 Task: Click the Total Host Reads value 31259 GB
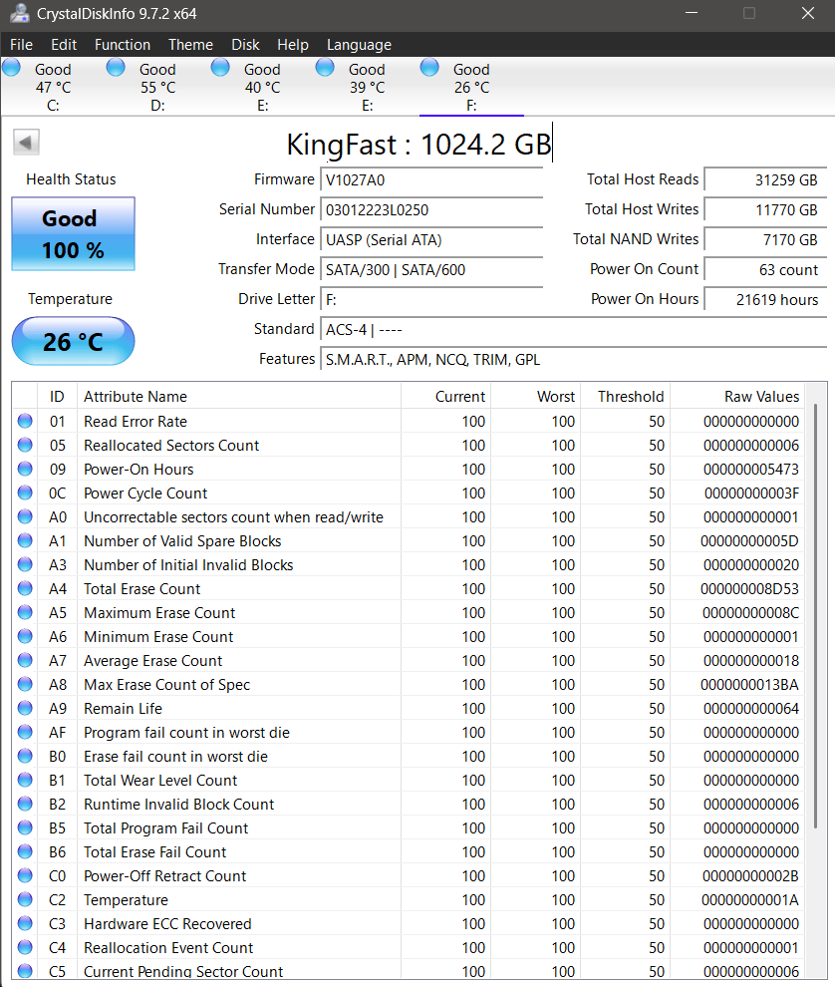(x=765, y=179)
